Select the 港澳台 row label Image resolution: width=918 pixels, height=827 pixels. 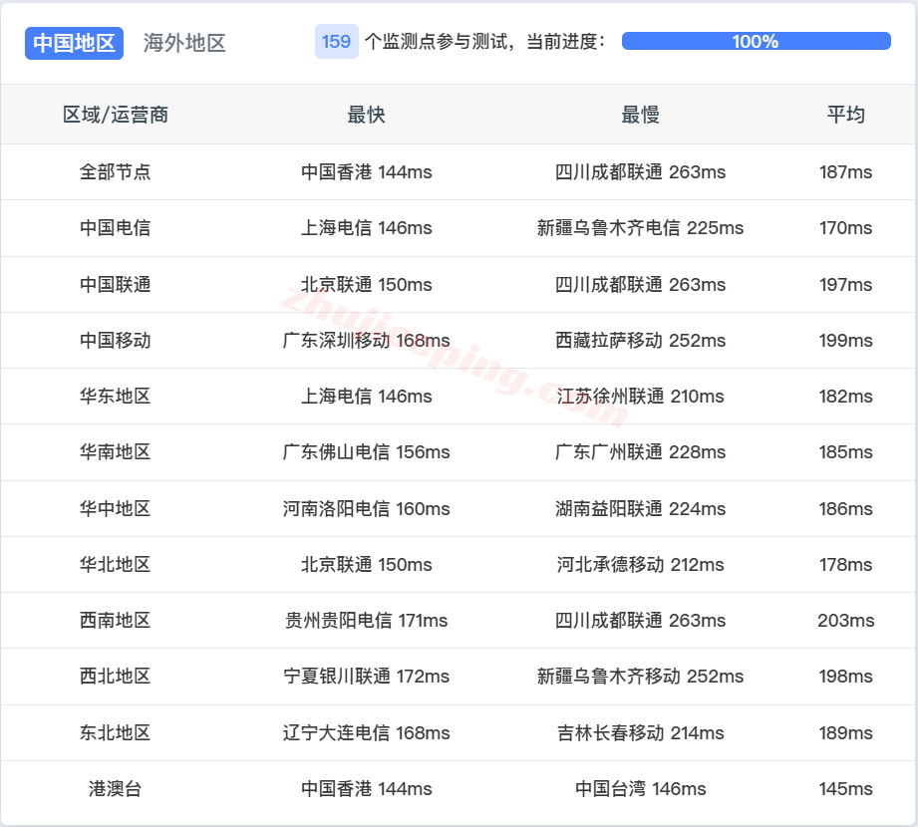click(116, 788)
